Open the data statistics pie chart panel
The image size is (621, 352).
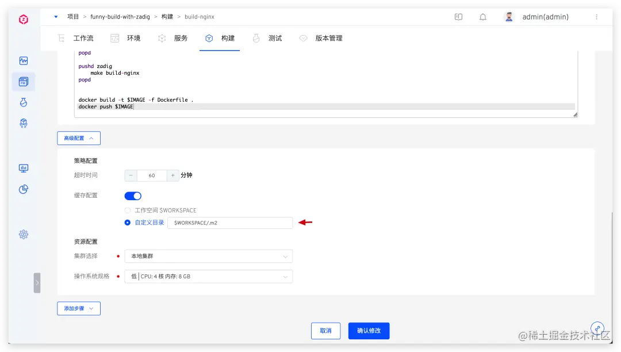(x=23, y=189)
